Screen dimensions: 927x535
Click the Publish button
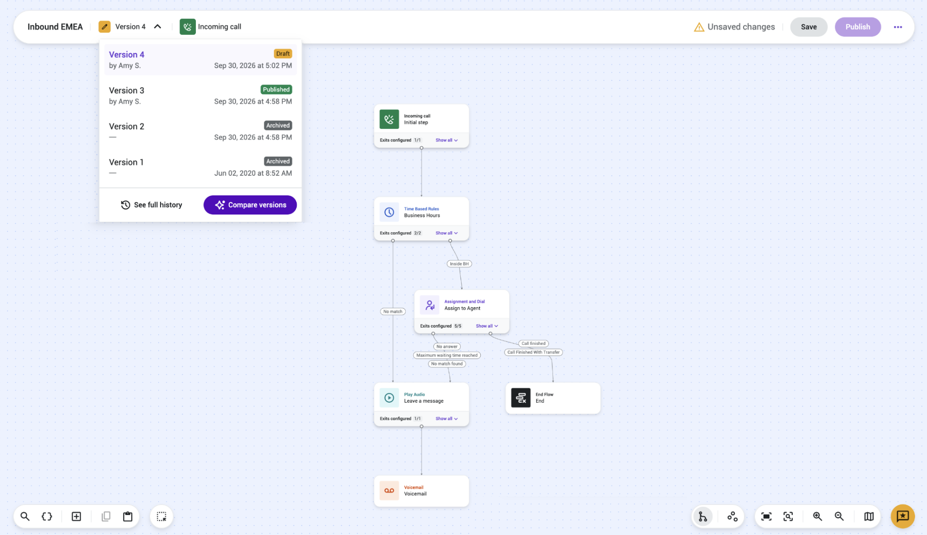(858, 27)
